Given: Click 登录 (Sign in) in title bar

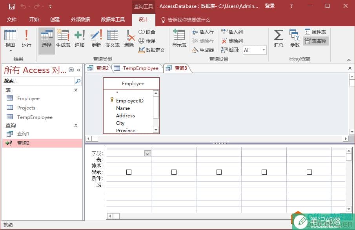Looking at the screenshot, I should tap(270, 6).
